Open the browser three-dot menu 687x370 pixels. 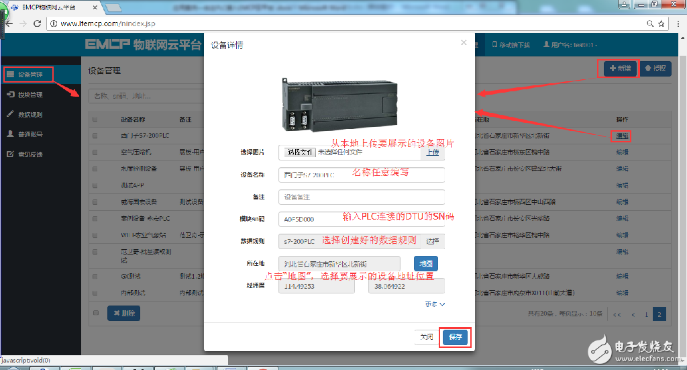(x=678, y=24)
